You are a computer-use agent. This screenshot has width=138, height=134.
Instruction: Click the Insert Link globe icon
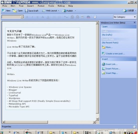pos(104,64)
